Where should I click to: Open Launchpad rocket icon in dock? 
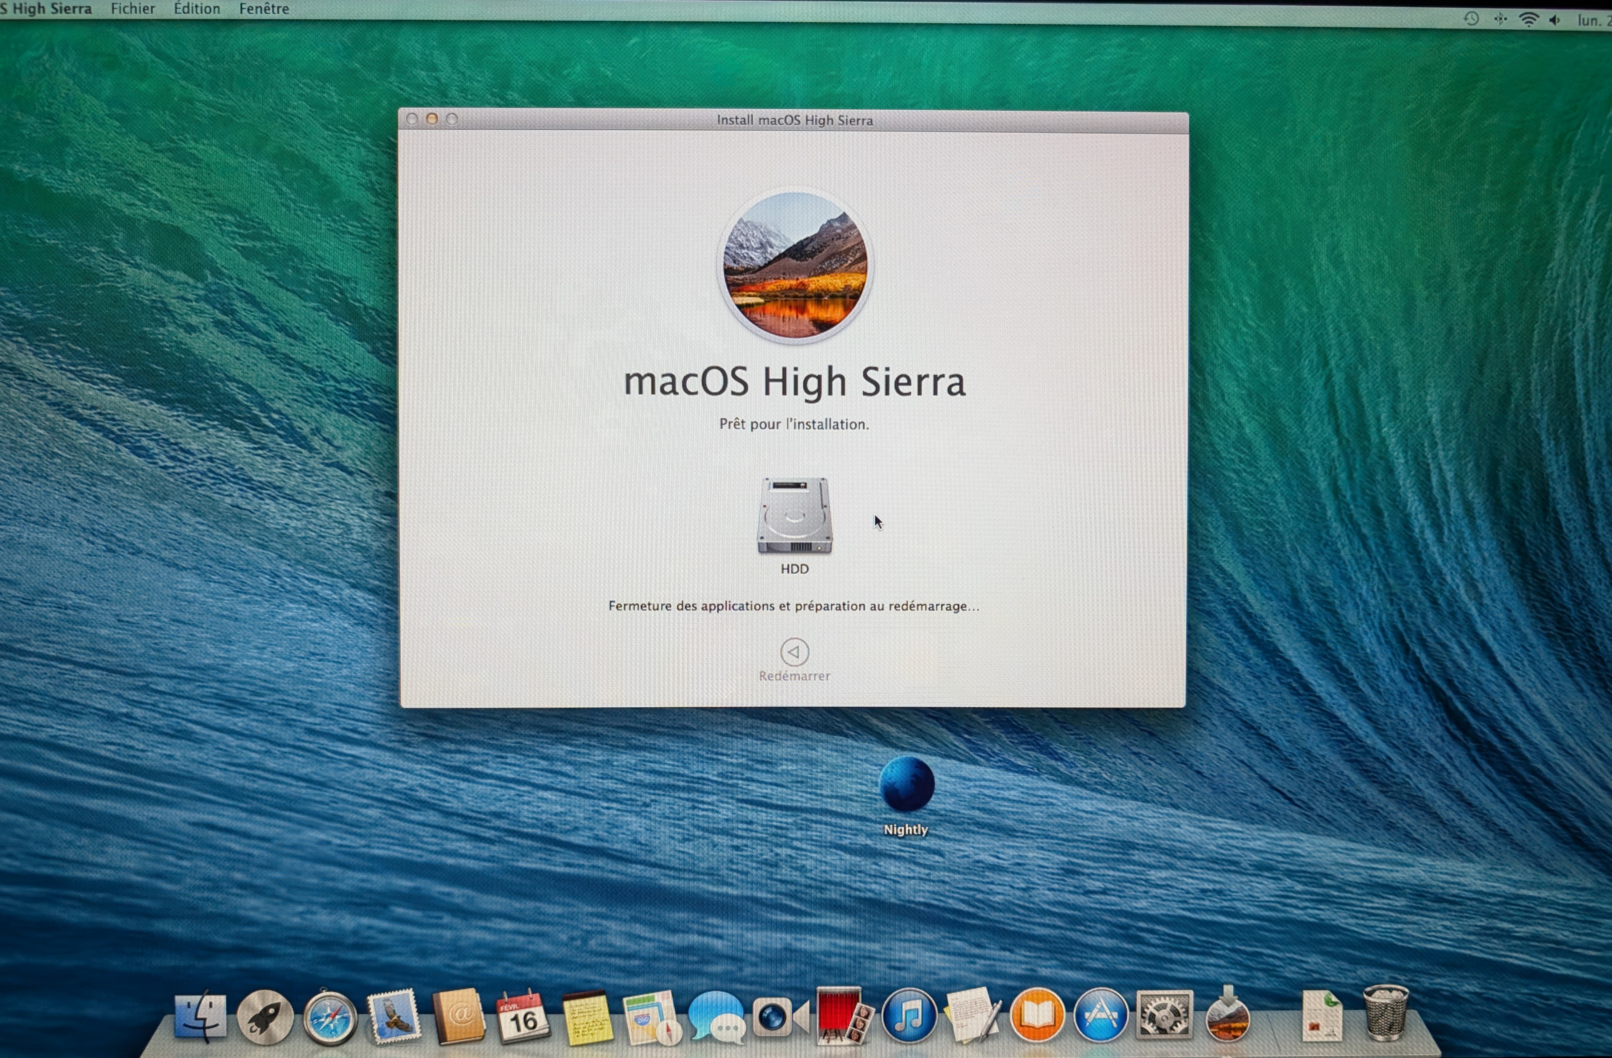click(265, 1016)
